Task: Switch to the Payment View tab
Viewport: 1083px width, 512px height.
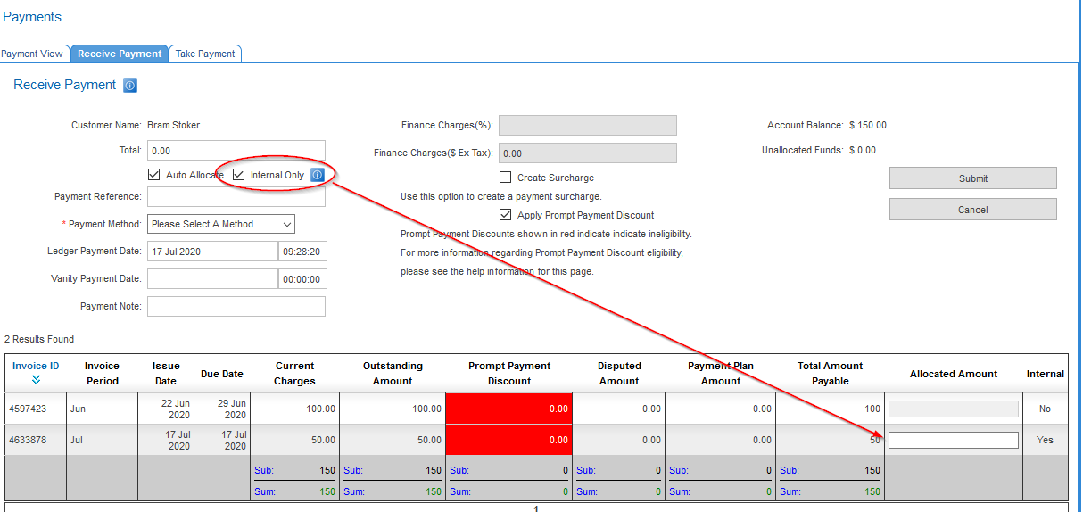Action: (x=32, y=54)
